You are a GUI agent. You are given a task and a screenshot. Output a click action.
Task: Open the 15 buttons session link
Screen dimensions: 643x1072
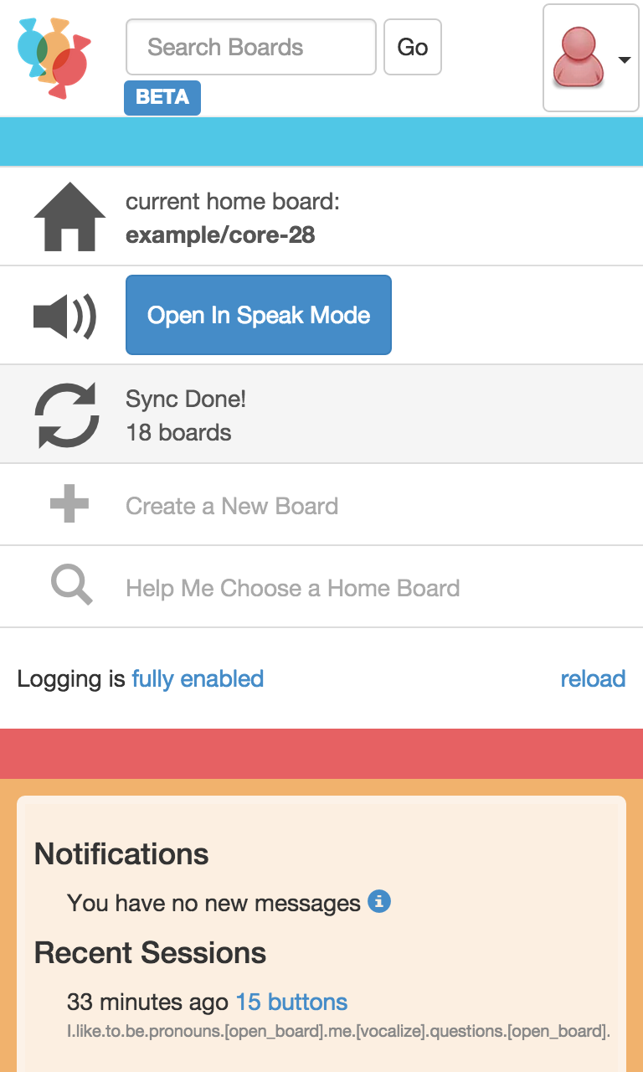coord(291,1002)
